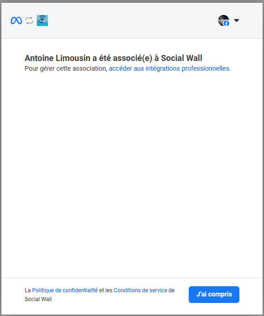The width and height of the screenshot is (264, 316).
Task: Expand the account switcher dropdown arrow
Action: [237, 20]
